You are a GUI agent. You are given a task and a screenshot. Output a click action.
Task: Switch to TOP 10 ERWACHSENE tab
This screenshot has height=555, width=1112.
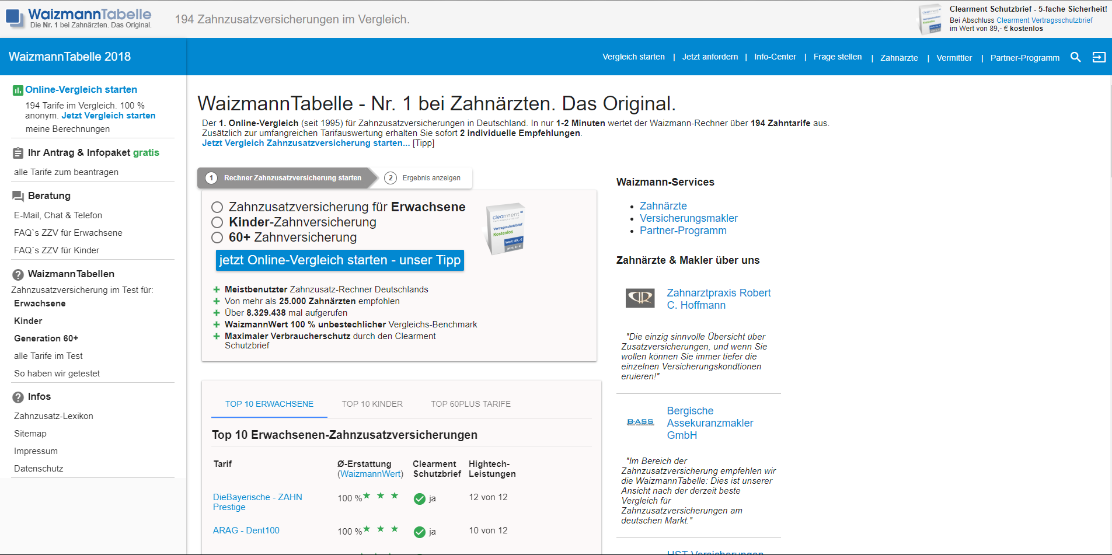point(269,404)
